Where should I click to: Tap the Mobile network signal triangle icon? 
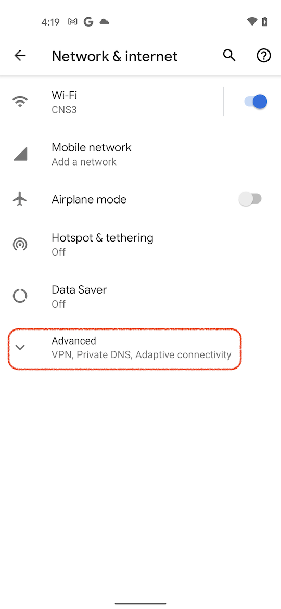tap(20, 154)
